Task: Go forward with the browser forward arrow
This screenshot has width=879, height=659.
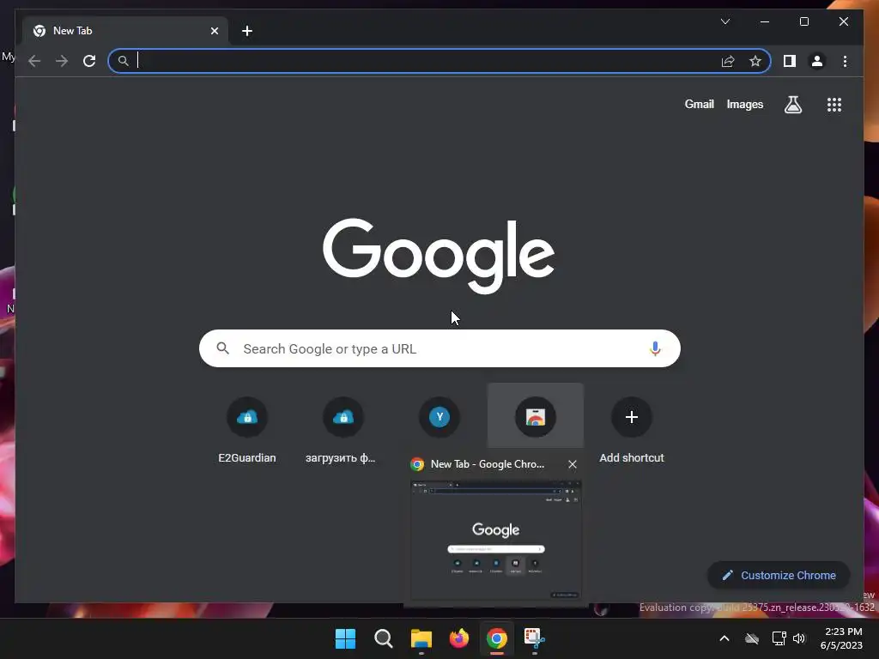Action: point(62,61)
